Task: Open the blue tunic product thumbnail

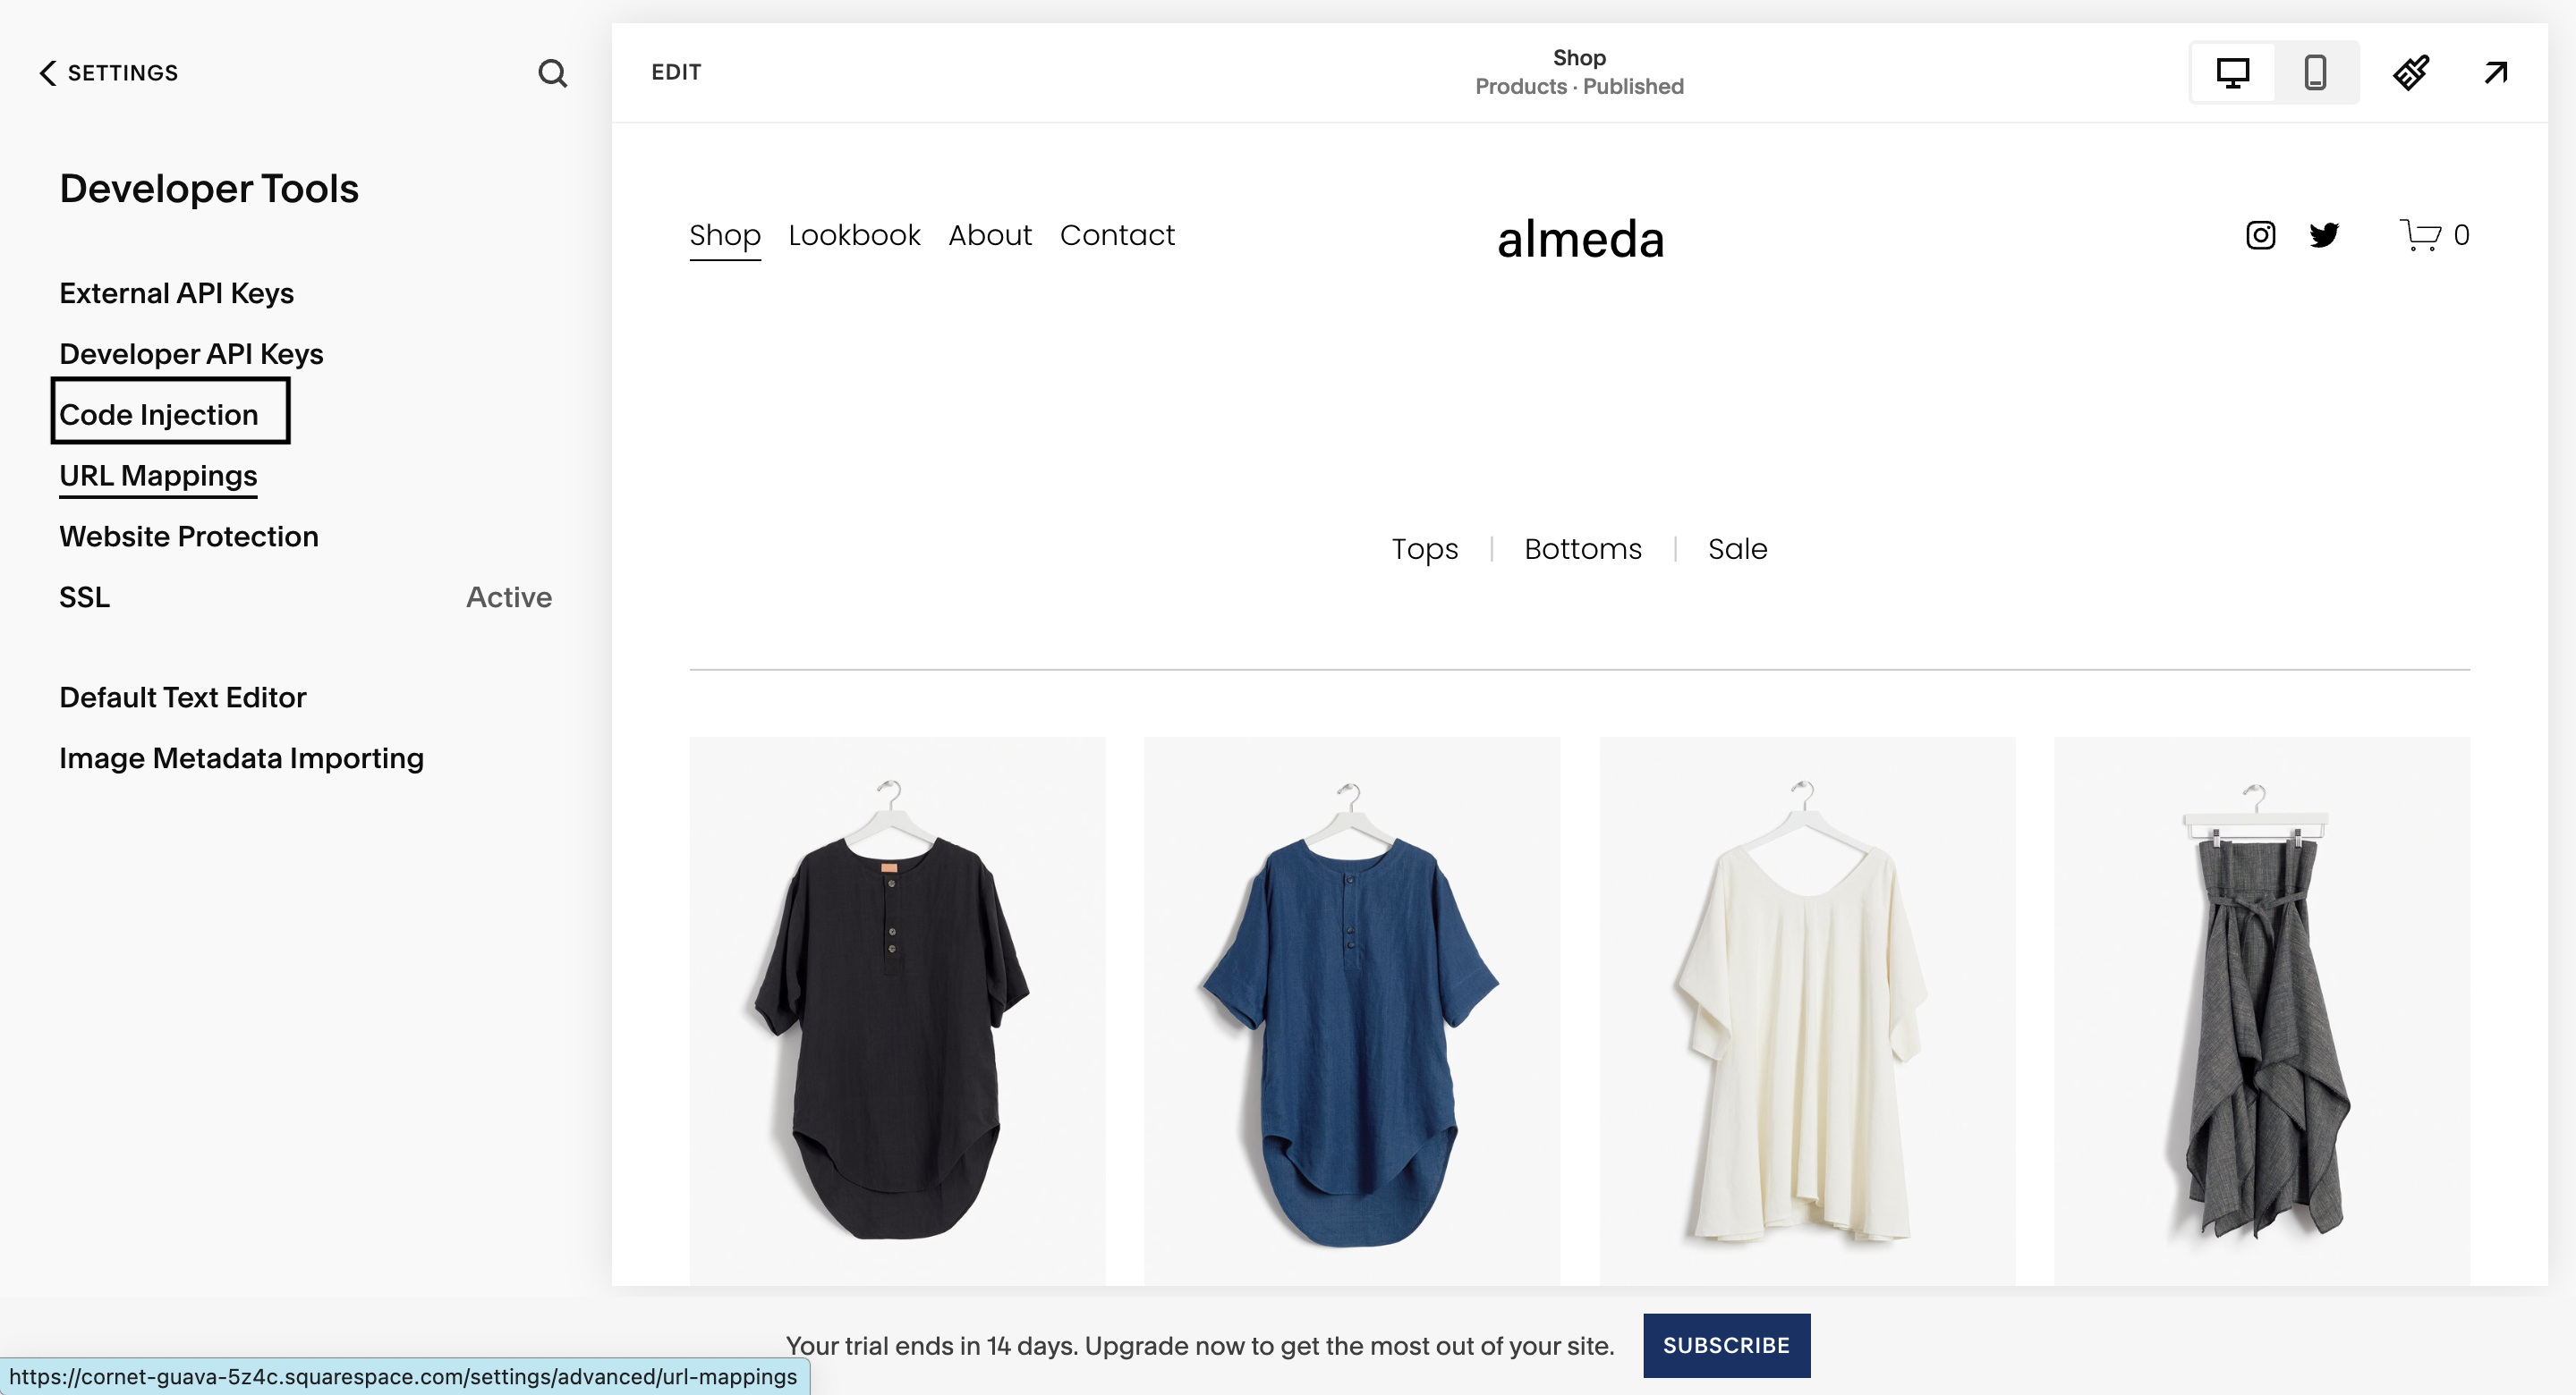Action: (1351, 1010)
